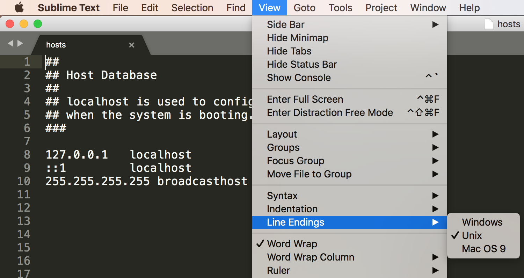The image size is (524, 278).
Task: Open the Help menu
Action: point(470,8)
